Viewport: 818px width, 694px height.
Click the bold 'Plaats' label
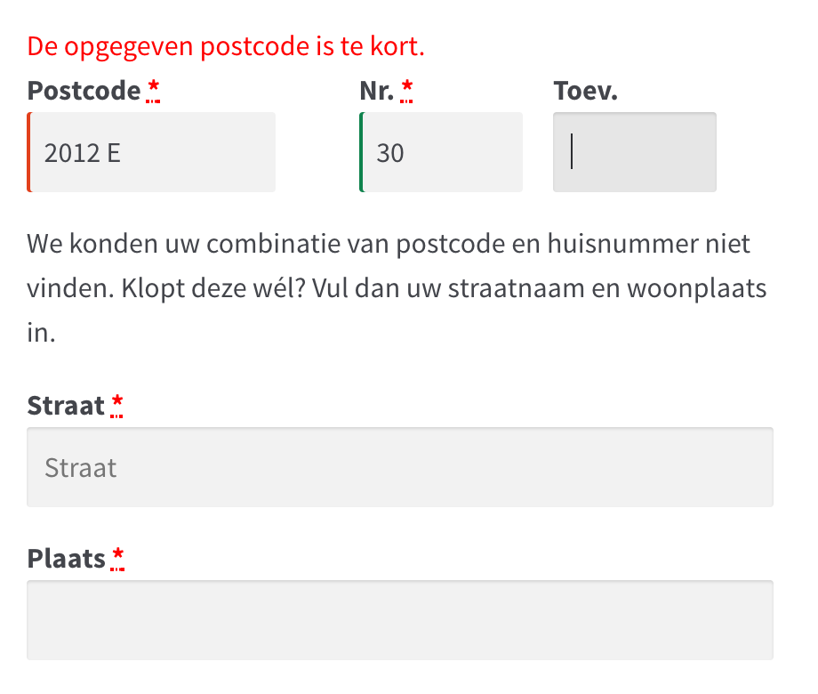(x=67, y=559)
